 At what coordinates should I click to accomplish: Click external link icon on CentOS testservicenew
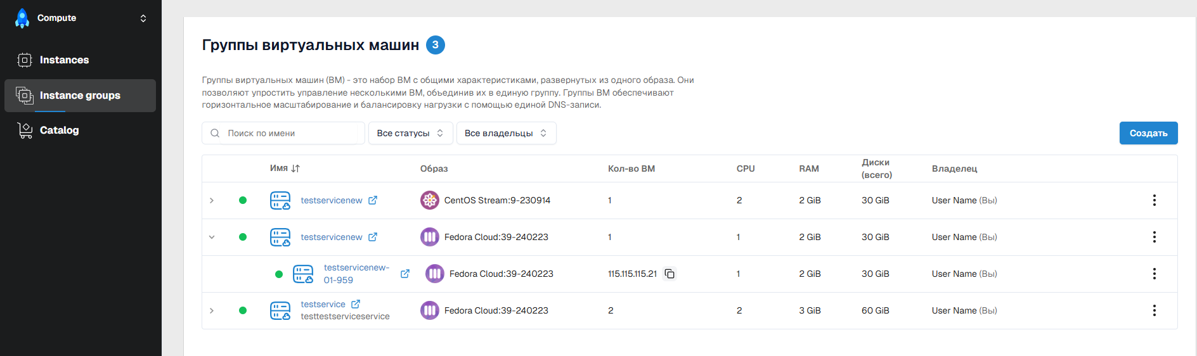(373, 200)
